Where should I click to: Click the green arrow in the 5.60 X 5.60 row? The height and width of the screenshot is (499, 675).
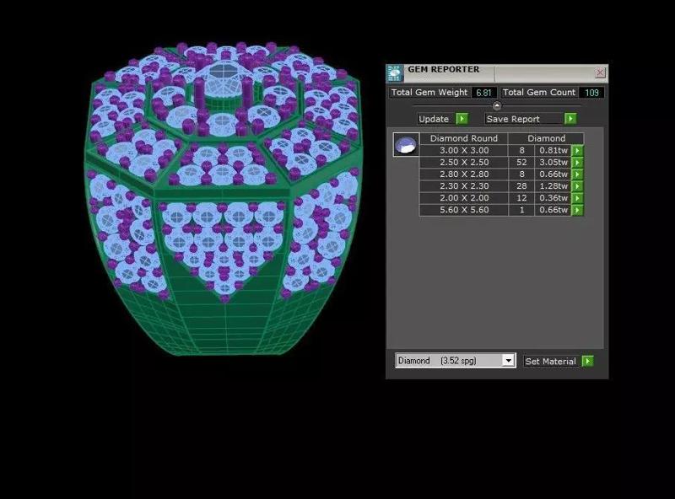coord(577,210)
